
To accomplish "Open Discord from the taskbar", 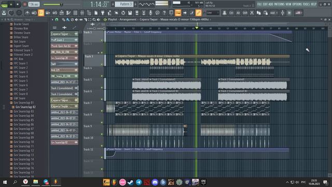I will click(155, 182).
